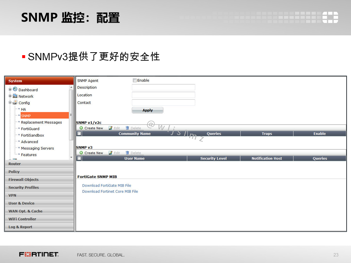This screenshot has width=351, height=263.
Task: Click Security Level column header
Action: point(214,158)
